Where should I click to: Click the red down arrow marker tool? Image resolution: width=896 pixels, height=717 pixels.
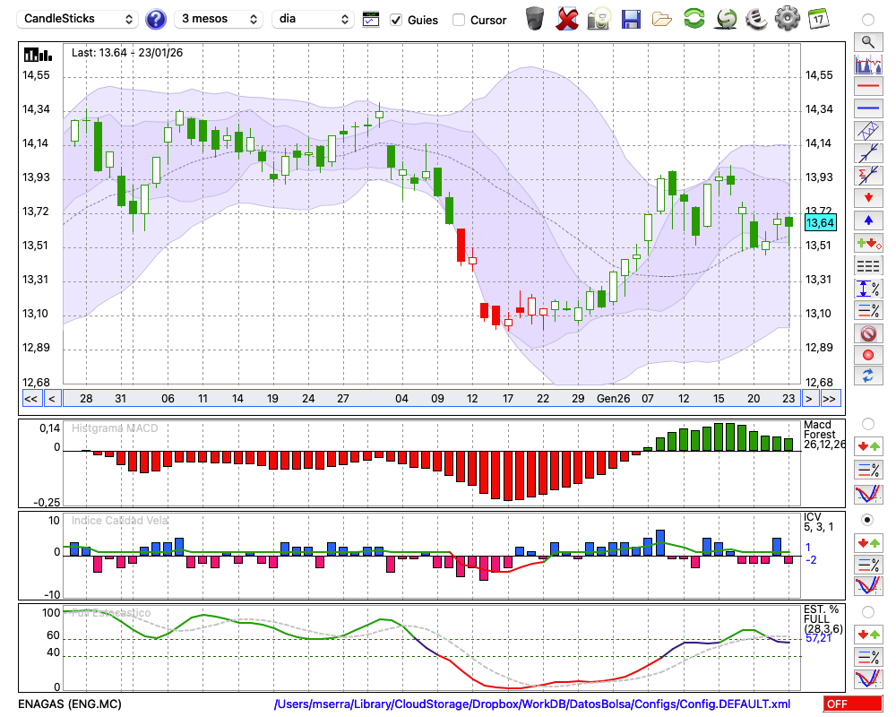(x=867, y=196)
